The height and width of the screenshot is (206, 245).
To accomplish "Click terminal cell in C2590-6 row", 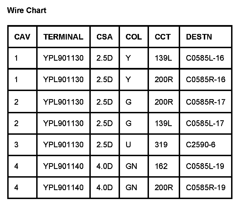I will pyautogui.click(x=63, y=145).
